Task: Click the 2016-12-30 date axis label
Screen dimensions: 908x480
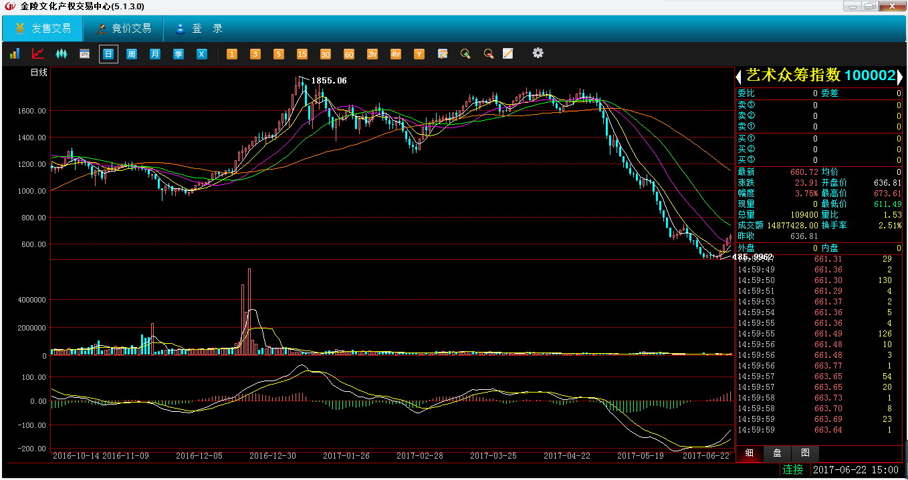Action: click(x=272, y=456)
